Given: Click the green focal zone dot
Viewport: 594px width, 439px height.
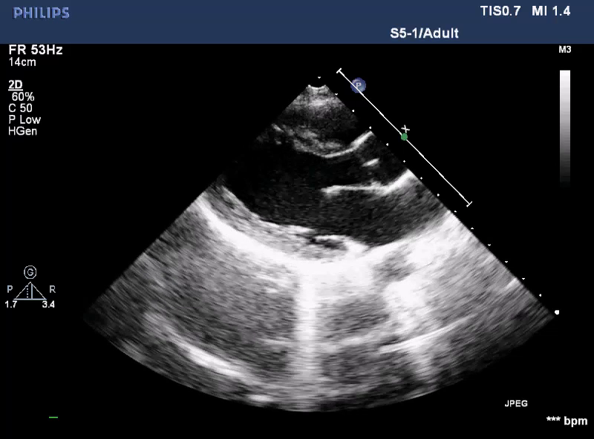Looking at the screenshot, I should 404,136.
